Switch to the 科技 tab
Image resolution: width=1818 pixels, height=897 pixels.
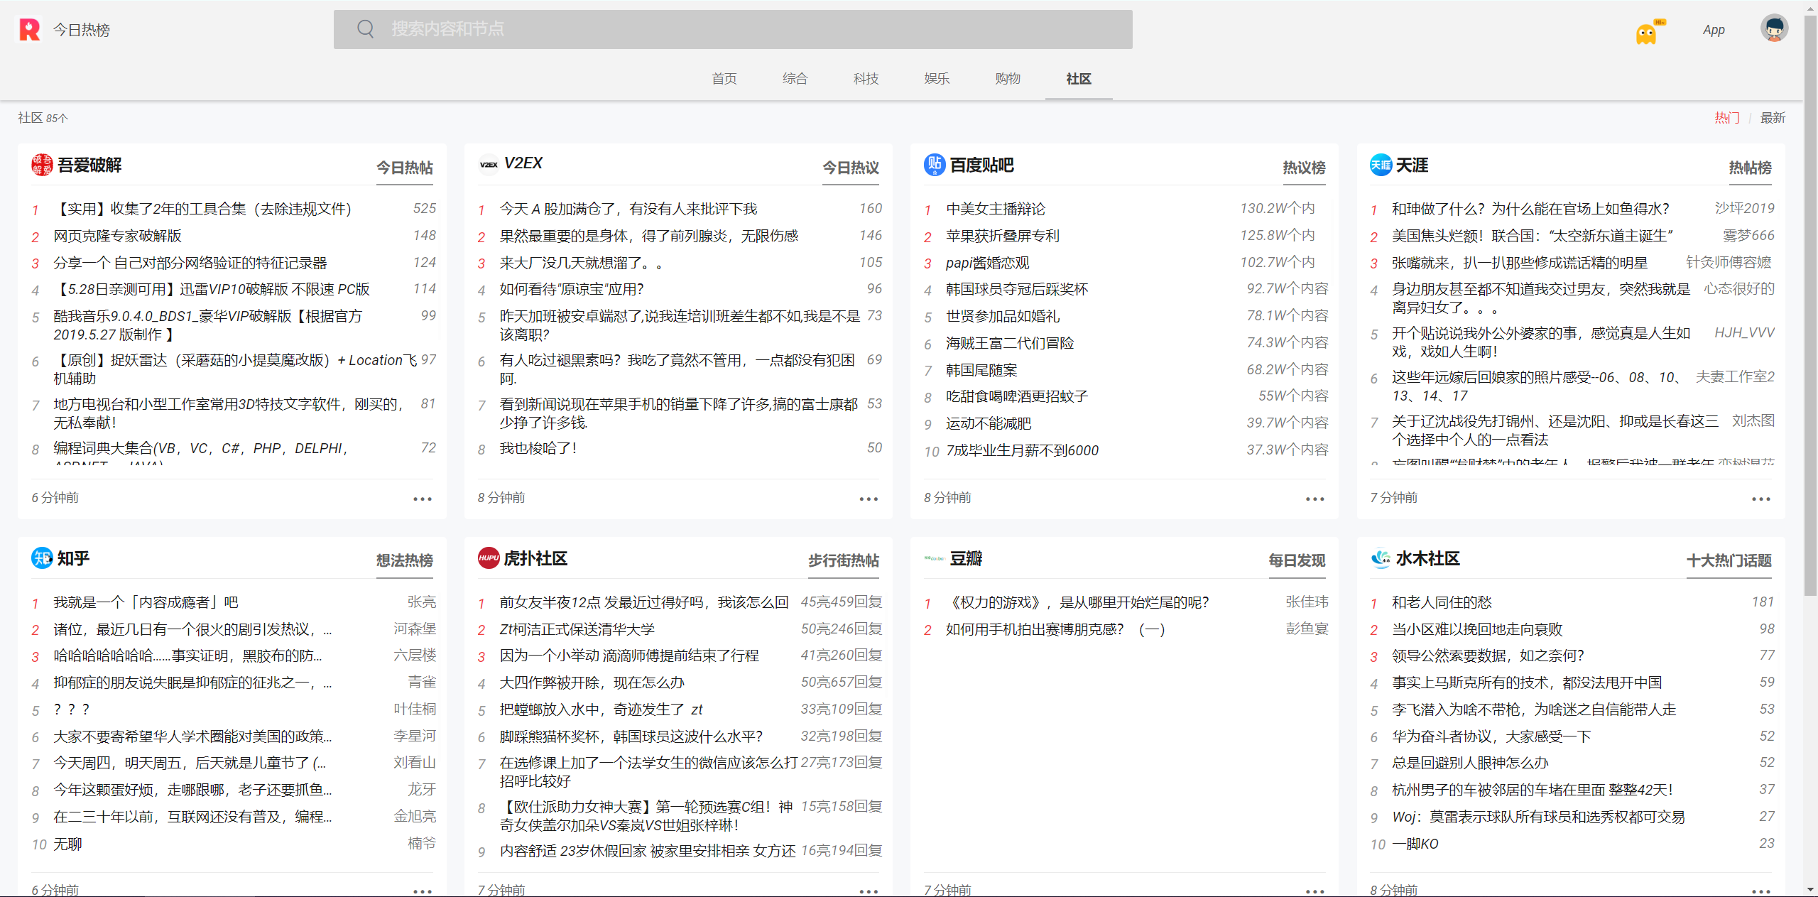click(866, 79)
